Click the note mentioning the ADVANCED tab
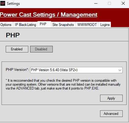This screenshot has height=123, width=129. [63, 84]
